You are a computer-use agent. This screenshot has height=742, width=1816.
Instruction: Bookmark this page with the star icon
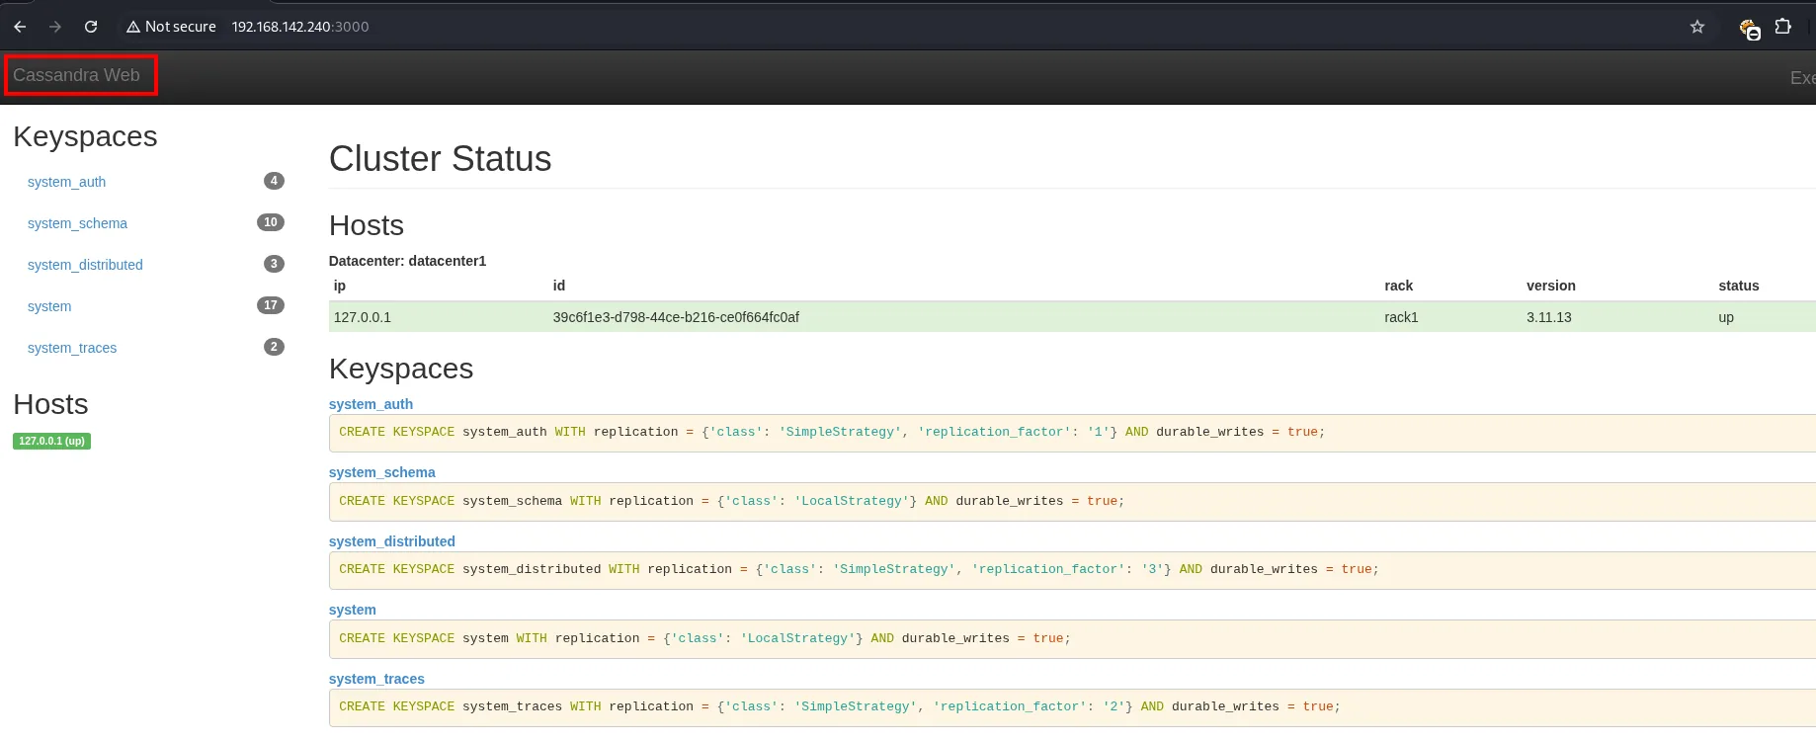[x=1697, y=27]
